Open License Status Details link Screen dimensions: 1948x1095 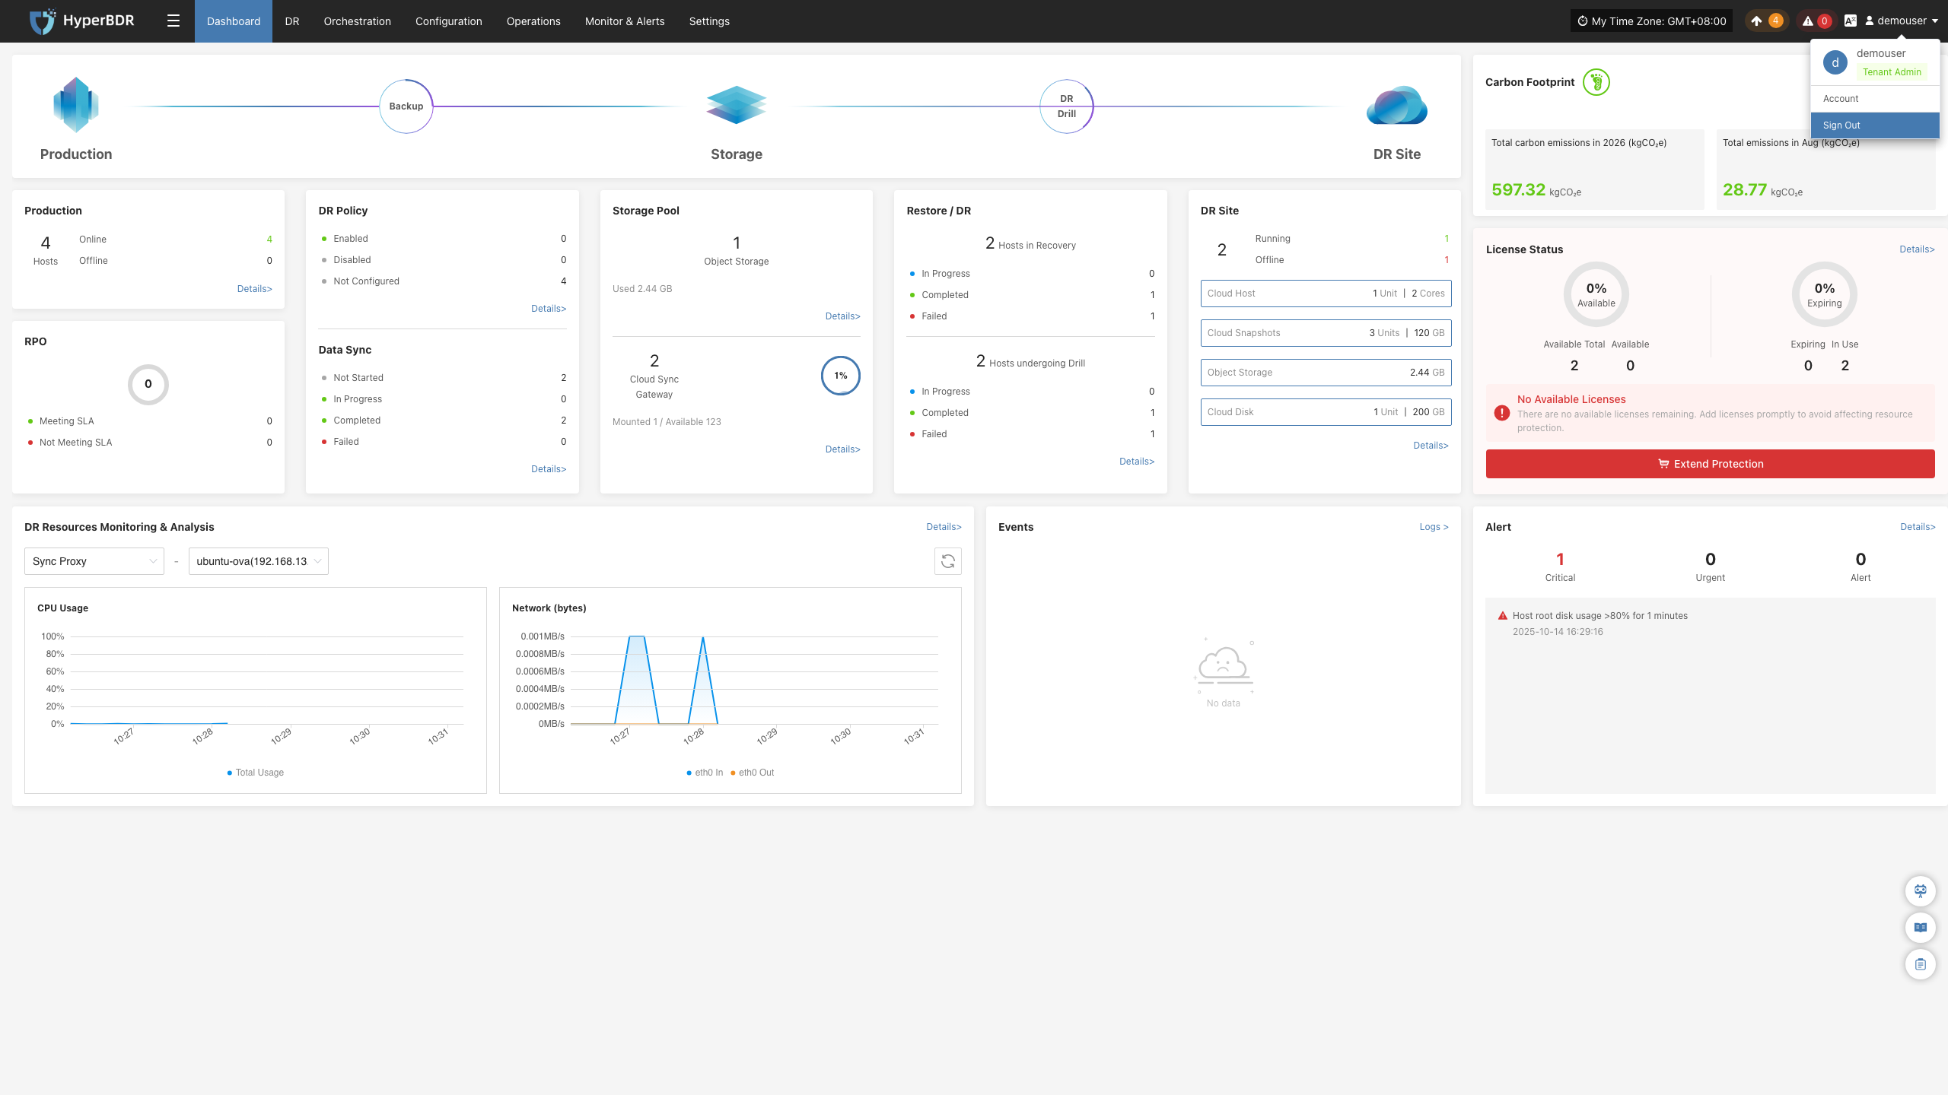click(x=1918, y=249)
